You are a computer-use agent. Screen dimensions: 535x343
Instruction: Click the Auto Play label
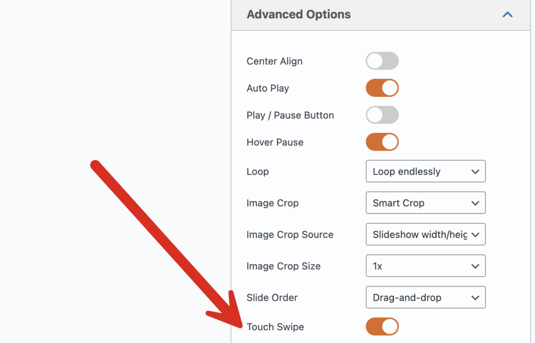click(267, 88)
